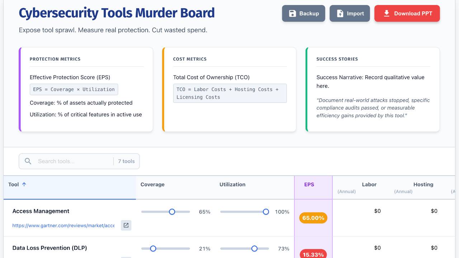459x258 pixels.
Task: Click the DLP 73% utilization value
Action: point(284,249)
